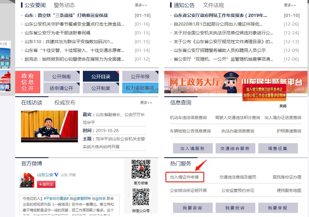Image resolution: width=309 pixels, height=217 pixels.
Task: Switch to the 公安要闻 tab
Action: [x=35, y=5]
